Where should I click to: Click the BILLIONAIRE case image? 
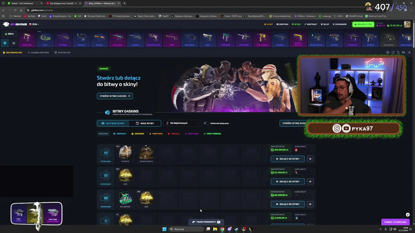125,198
